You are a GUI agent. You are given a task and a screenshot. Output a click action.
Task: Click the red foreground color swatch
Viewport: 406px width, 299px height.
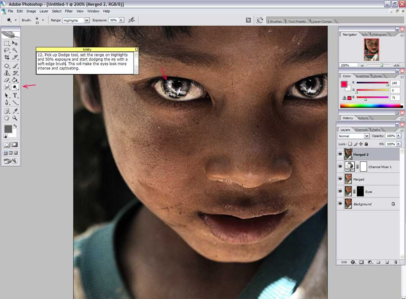pos(344,84)
